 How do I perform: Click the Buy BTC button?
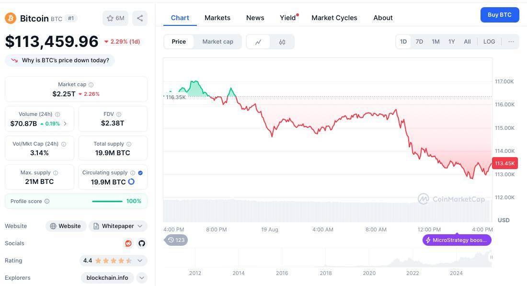[x=499, y=15]
